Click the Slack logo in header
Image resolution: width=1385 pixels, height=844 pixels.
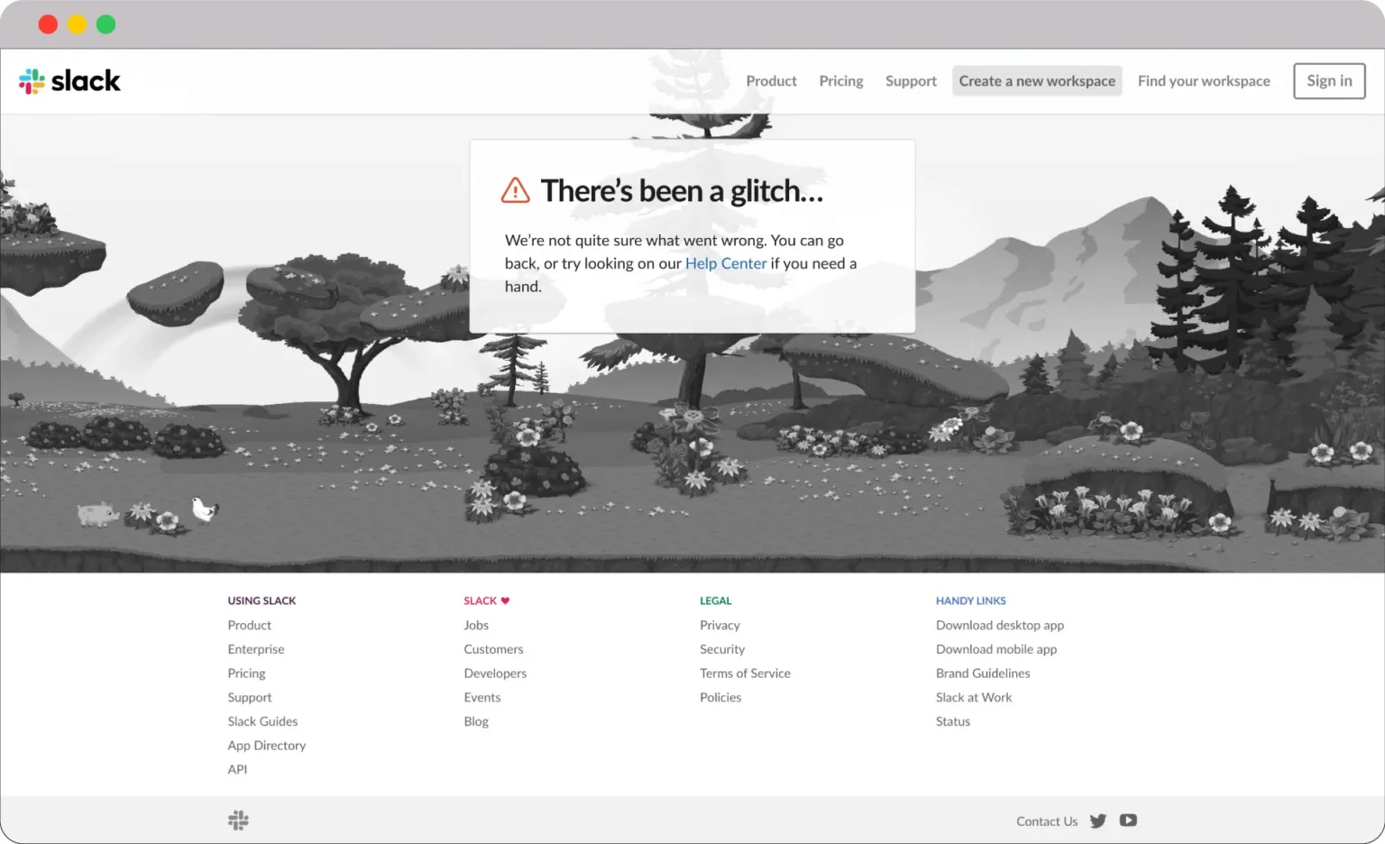69,81
